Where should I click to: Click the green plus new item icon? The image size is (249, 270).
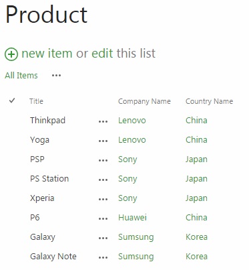point(11,54)
